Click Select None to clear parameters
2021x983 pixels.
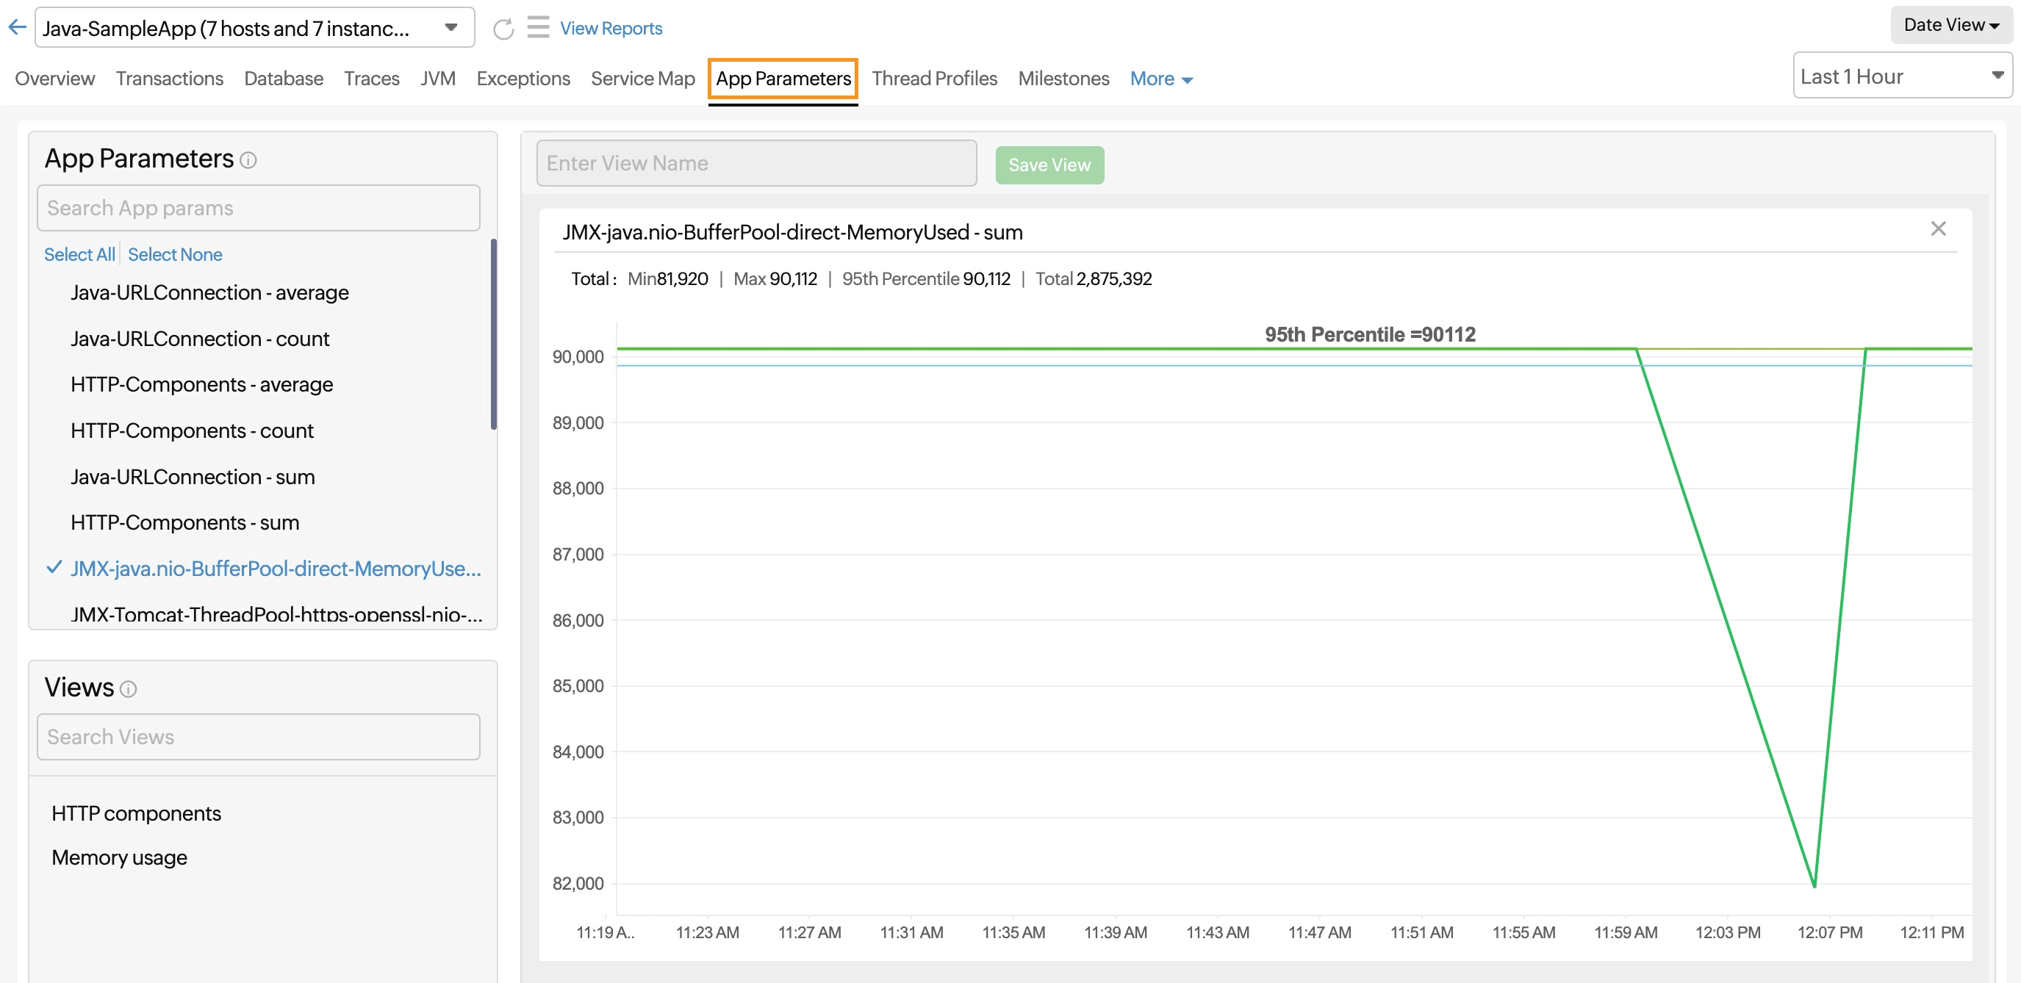point(174,254)
